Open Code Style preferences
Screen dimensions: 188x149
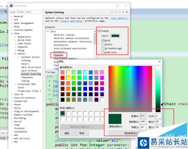tap(24, 44)
